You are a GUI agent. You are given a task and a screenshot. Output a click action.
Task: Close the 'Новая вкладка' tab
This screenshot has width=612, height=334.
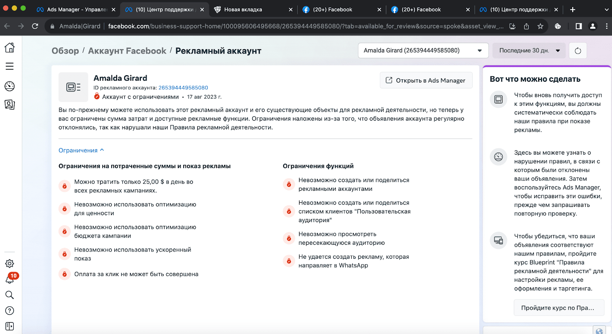coord(291,10)
